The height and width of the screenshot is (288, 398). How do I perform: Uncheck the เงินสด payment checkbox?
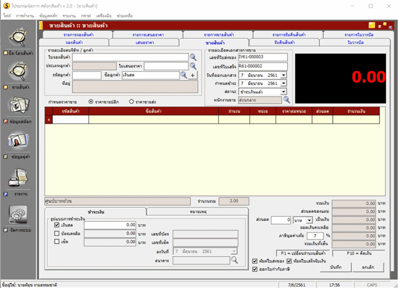pyautogui.click(x=57, y=225)
